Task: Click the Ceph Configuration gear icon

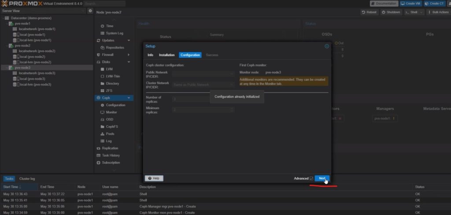Action: pos(102,105)
